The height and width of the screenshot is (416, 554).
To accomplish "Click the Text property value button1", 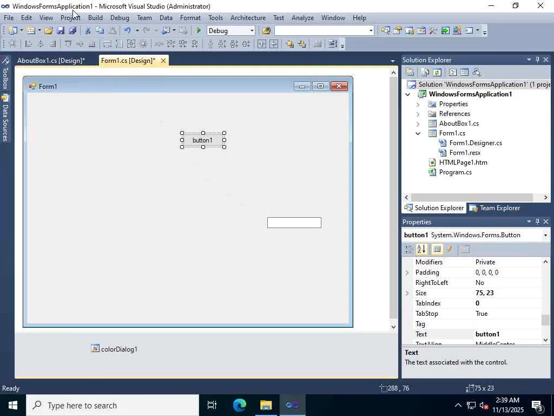I will tap(506, 334).
